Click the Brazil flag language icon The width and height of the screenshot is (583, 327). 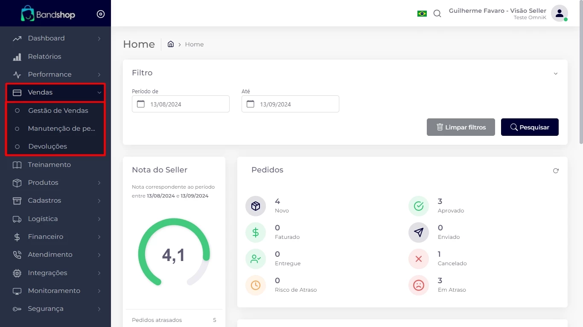click(422, 14)
